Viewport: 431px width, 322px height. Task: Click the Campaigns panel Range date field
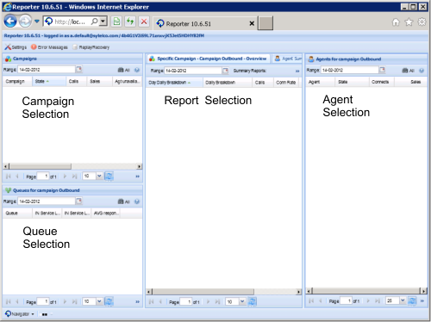click(47, 70)
